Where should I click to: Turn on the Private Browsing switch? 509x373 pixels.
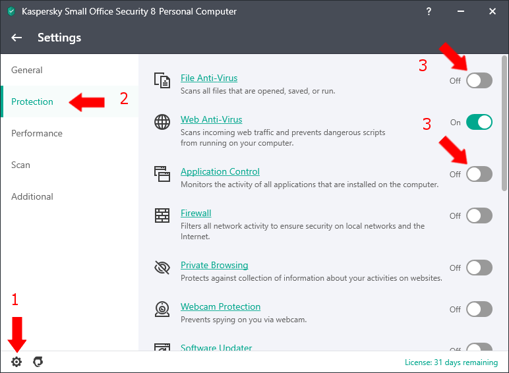[479, 268]
